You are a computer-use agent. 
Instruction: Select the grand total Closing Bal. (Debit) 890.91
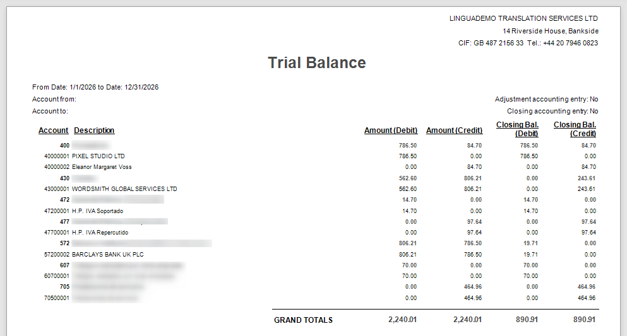pyautogui.click(x=527, y=319)
